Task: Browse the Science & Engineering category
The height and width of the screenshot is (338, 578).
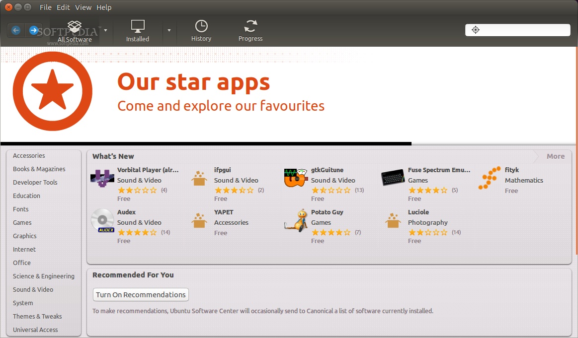Action: 44,276
